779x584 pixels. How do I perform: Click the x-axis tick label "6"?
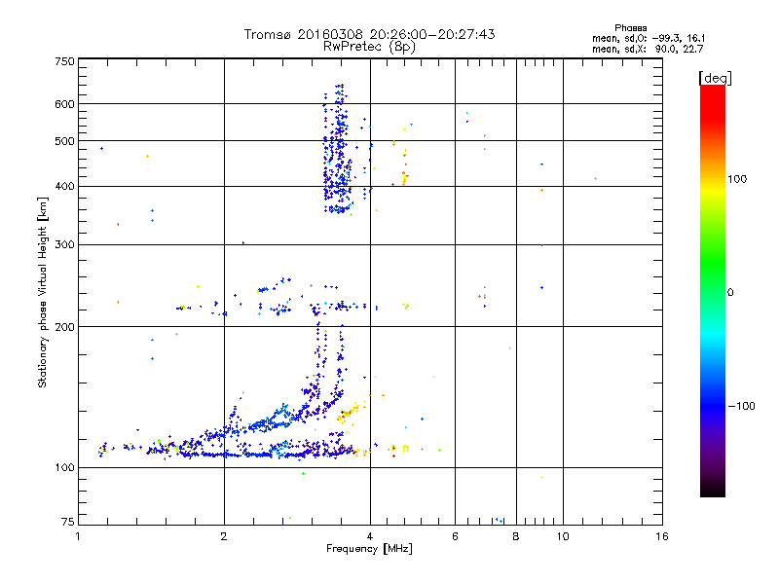[455, 536]
